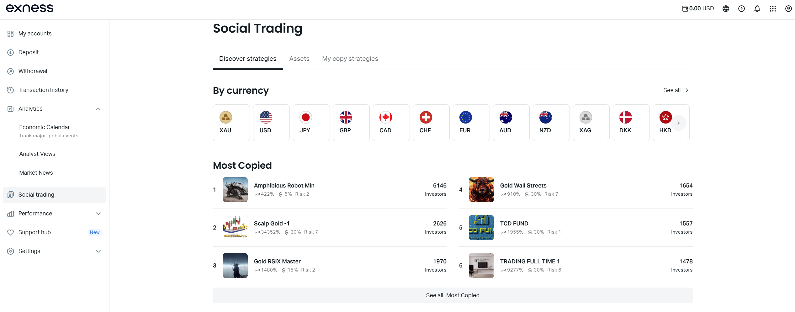795x312 pixels.
Task: Open the user profile icon
Action: [x=788, y=9]
